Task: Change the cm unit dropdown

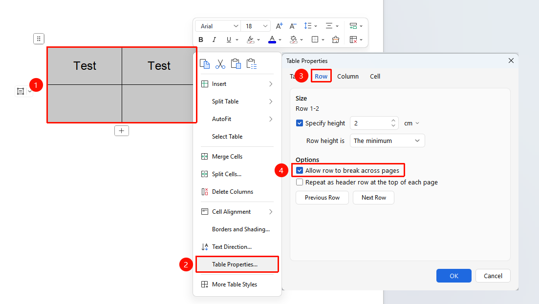Action: [411, 123]
